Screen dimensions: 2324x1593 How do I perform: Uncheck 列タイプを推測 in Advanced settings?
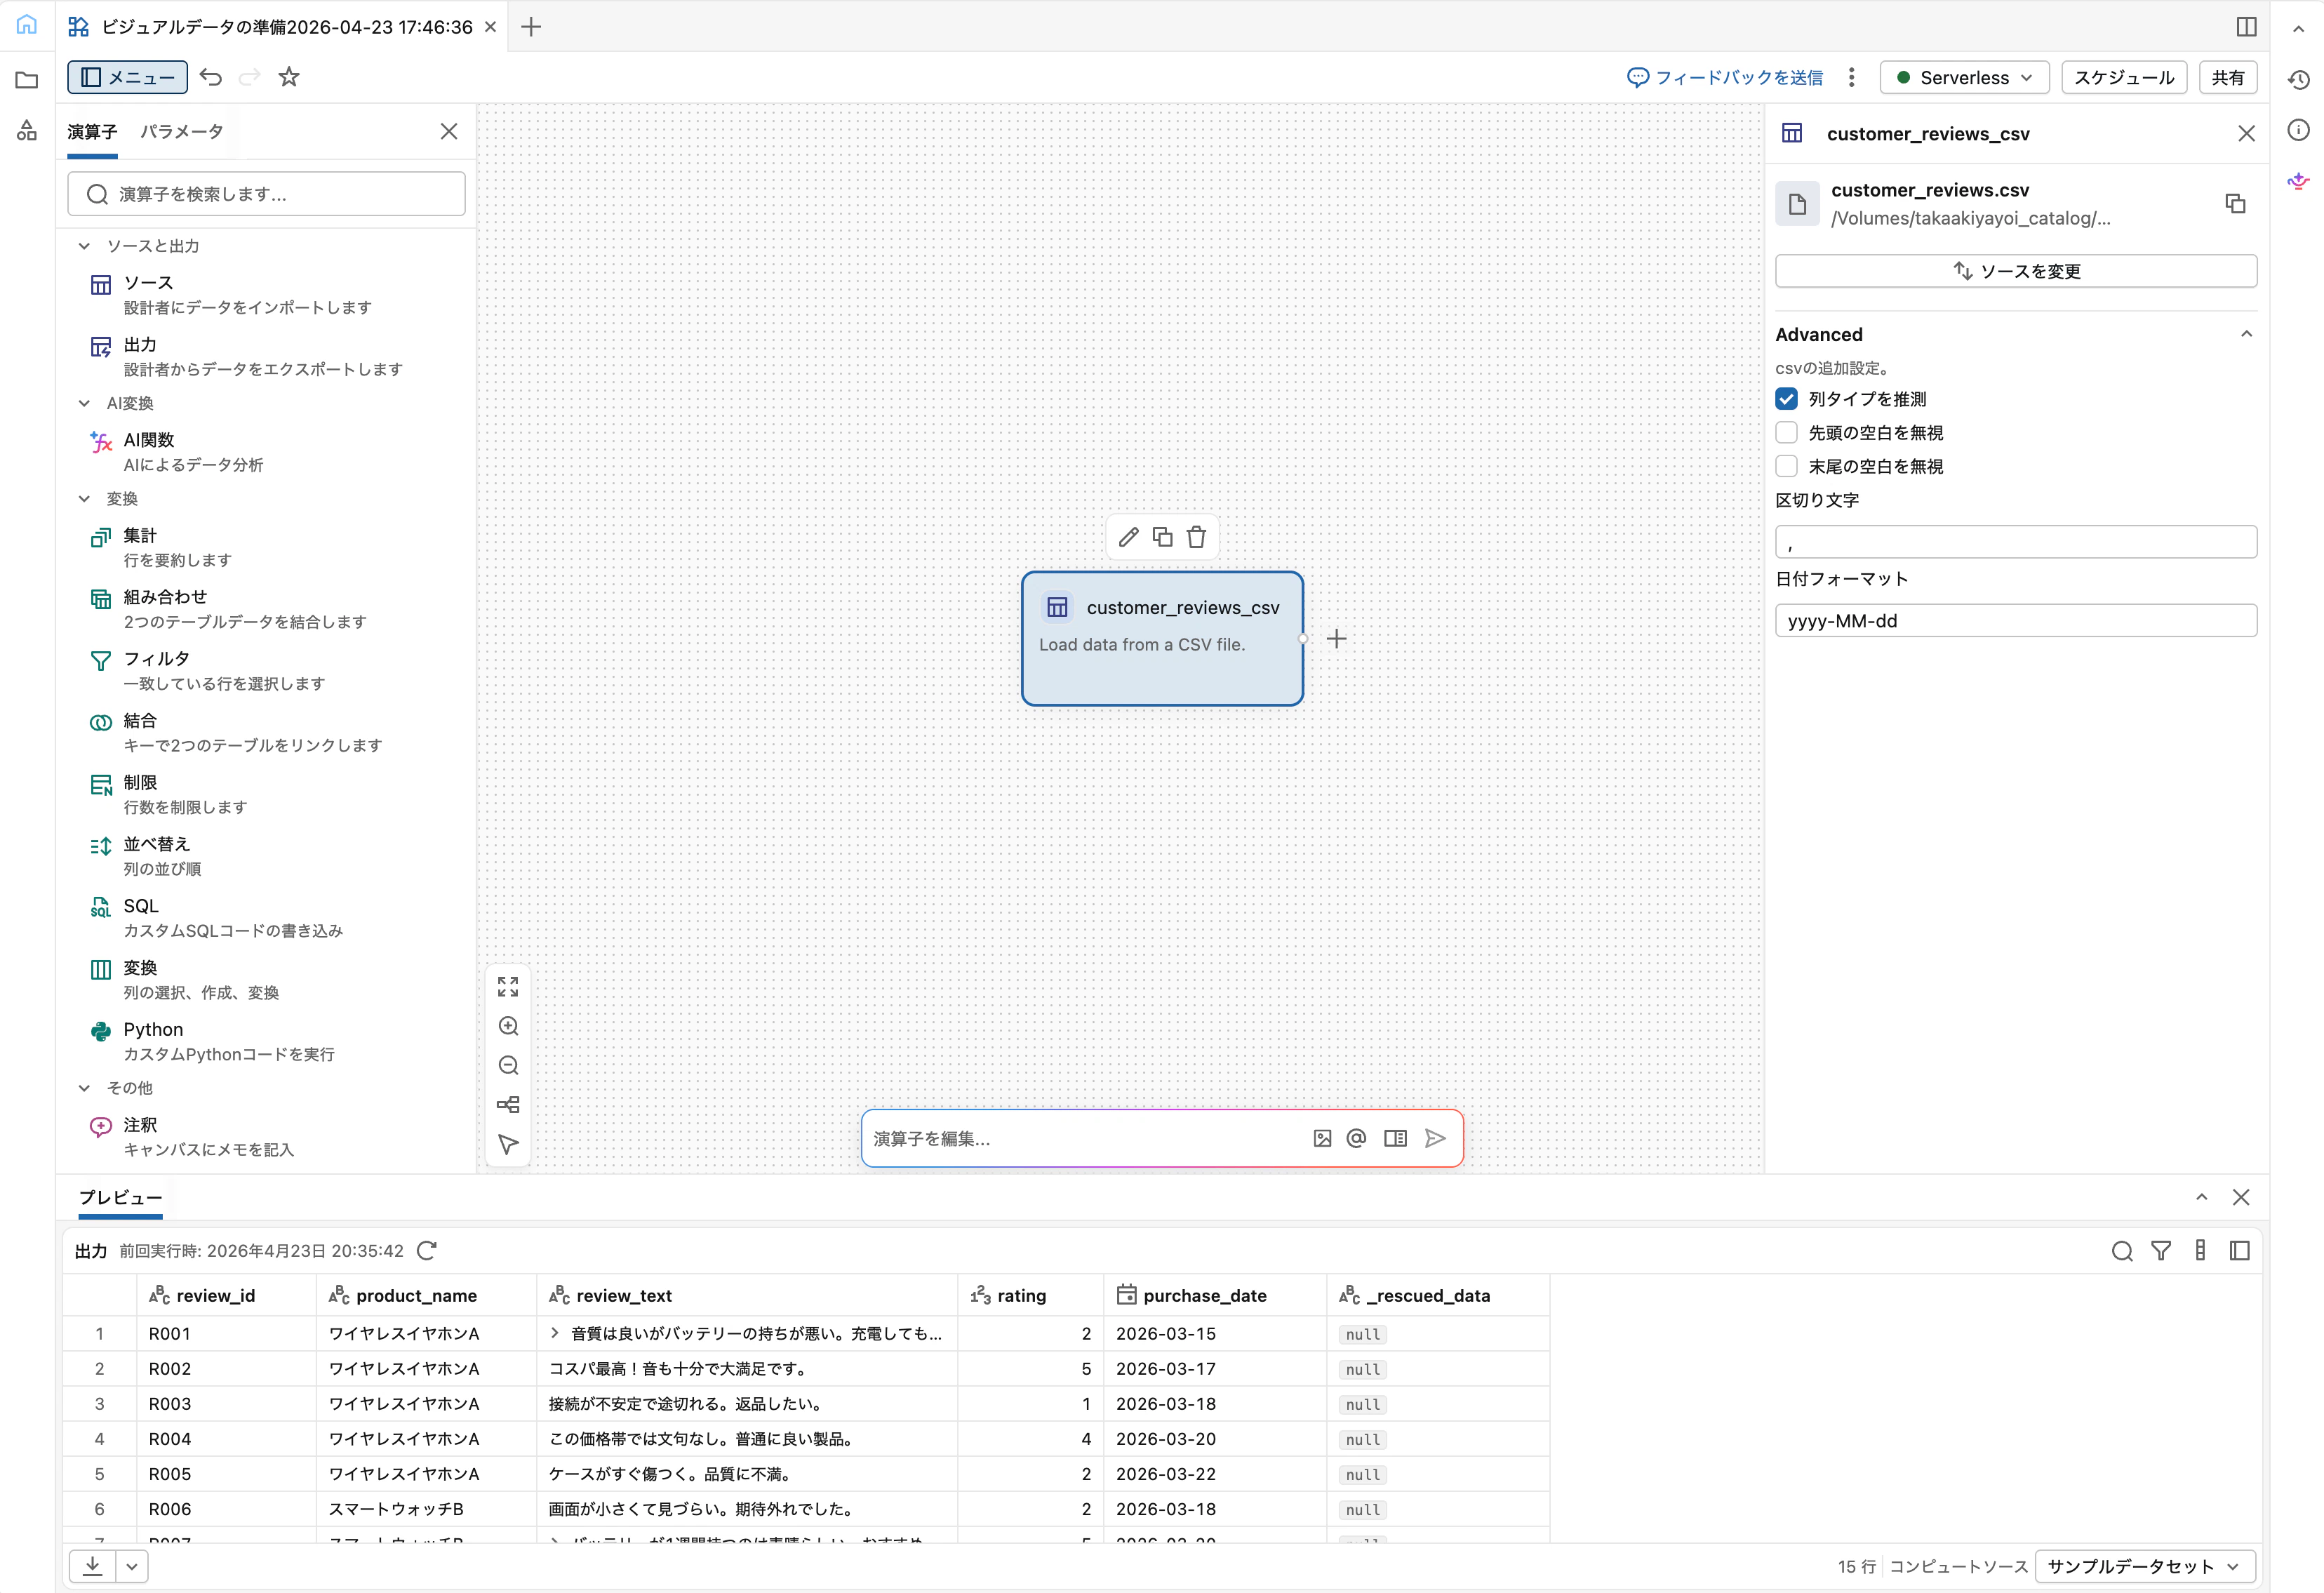click(1786, 398)
